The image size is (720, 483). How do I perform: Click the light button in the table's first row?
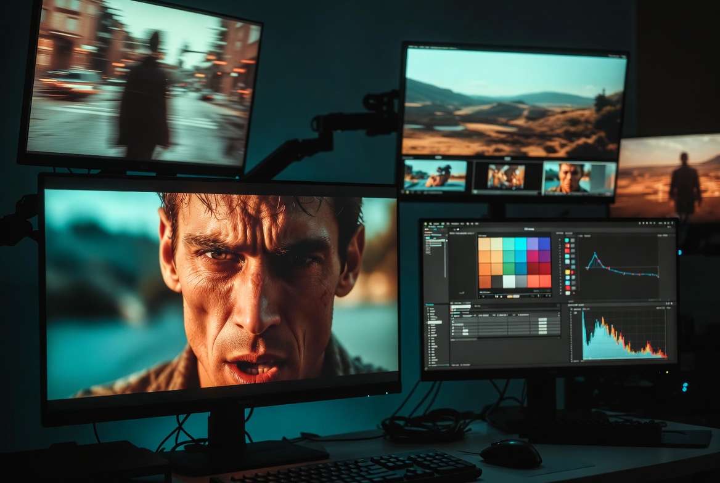[x=542, y=320]
